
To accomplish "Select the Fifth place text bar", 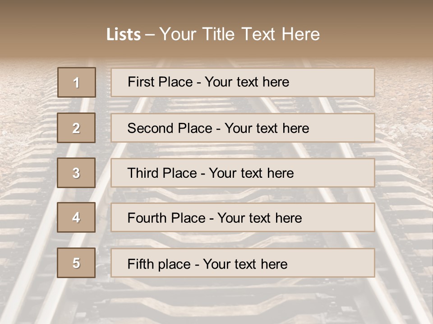I will [243, 263].
